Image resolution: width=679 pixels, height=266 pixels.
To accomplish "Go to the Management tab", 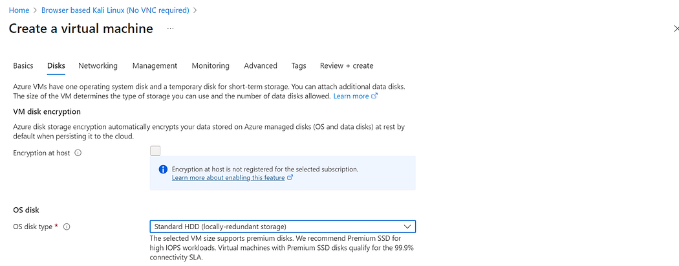I will coord(155,66).
